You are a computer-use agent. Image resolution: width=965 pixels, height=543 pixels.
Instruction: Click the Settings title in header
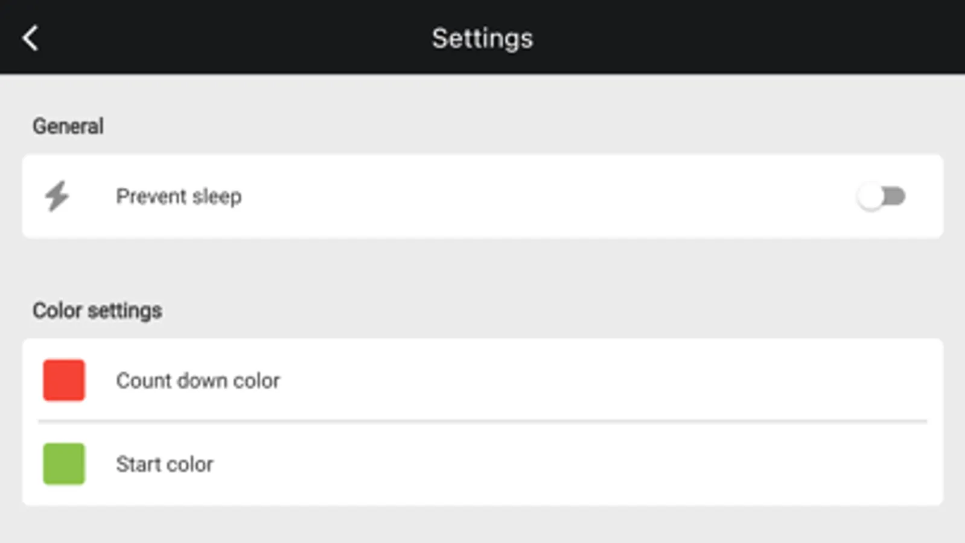coord(482,39)
